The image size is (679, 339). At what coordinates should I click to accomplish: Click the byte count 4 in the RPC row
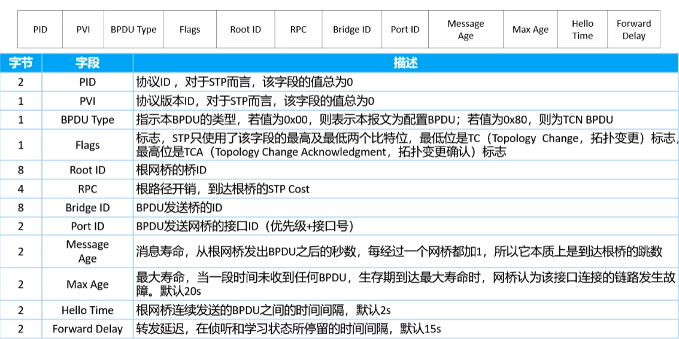coord(21,188)
